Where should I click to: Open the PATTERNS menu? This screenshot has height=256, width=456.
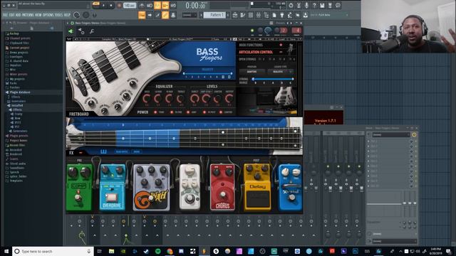point(28,15)
